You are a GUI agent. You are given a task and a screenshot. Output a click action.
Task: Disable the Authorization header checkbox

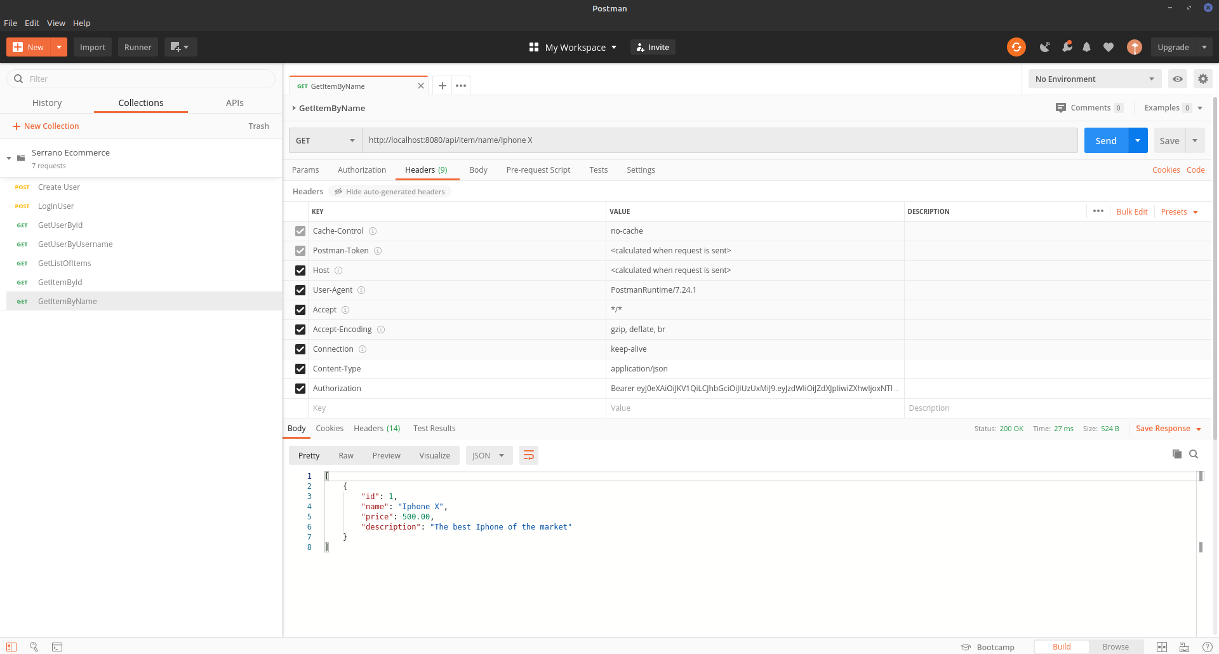point(300,389)
